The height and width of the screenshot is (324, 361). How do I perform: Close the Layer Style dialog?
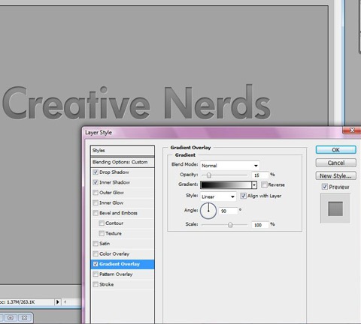[x=352, y=130]
